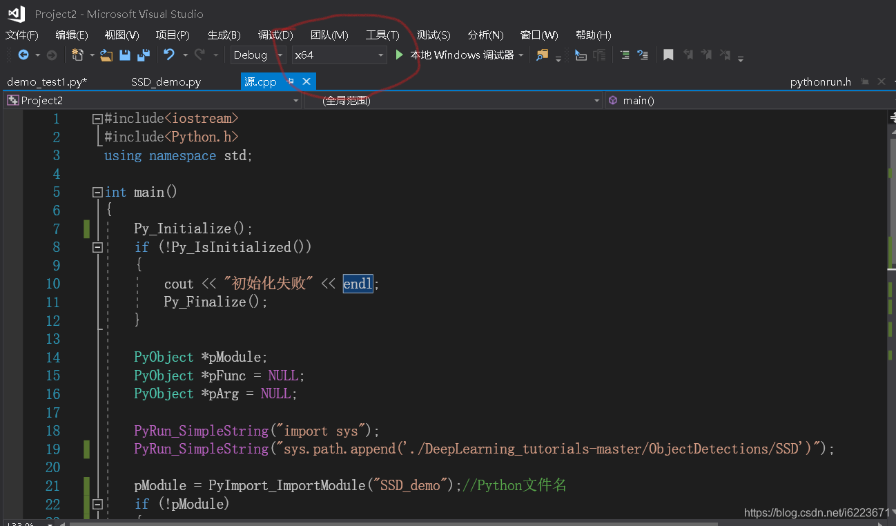Save the current file with the disk icon
This screenshot has width=896, height=526.
point(125,55)
